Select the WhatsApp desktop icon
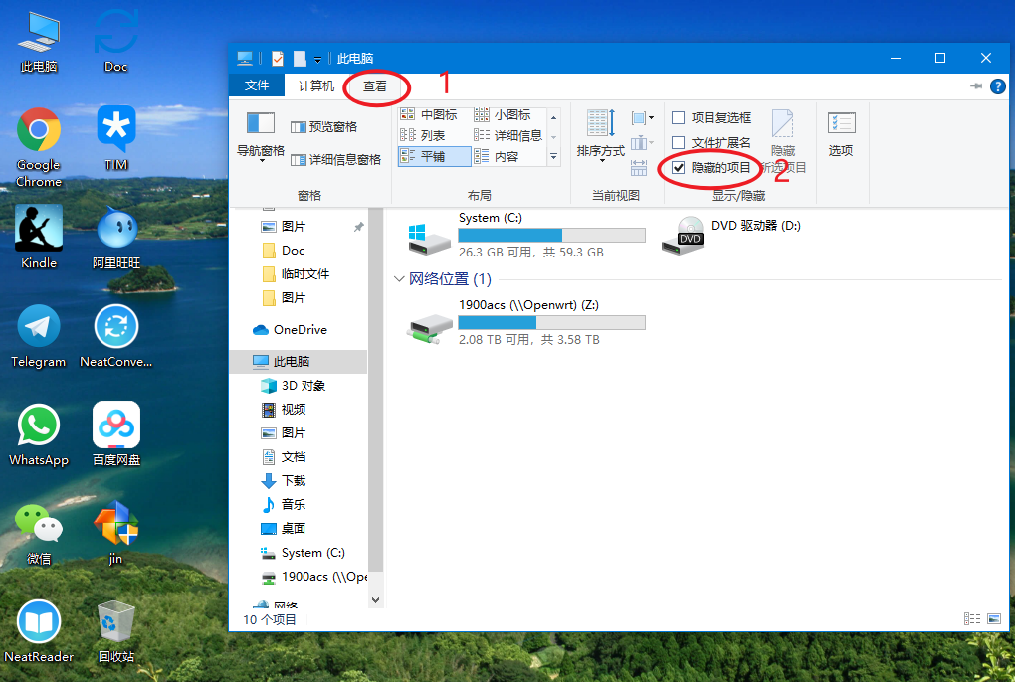Viewport: 1015px width, 682px height. point(38,434)
